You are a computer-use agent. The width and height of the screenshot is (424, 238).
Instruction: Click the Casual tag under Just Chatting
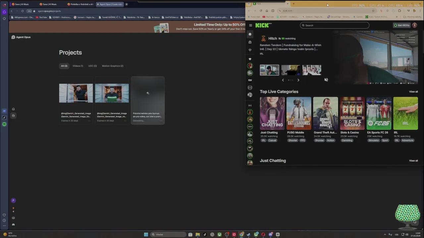(x=272, y=140)
